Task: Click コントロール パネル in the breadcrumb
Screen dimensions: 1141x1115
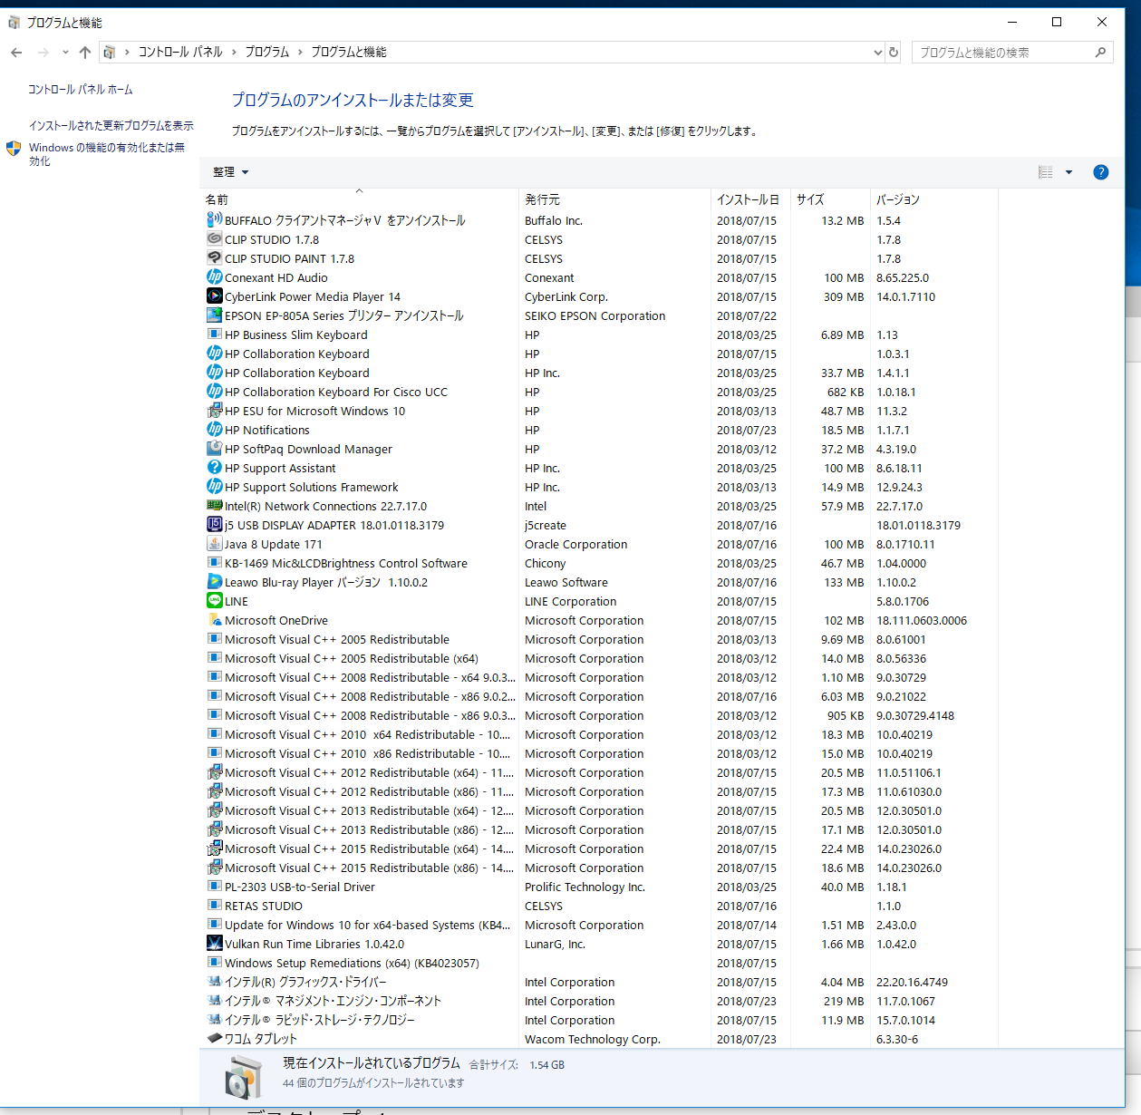Action: (x=180, y=53)
